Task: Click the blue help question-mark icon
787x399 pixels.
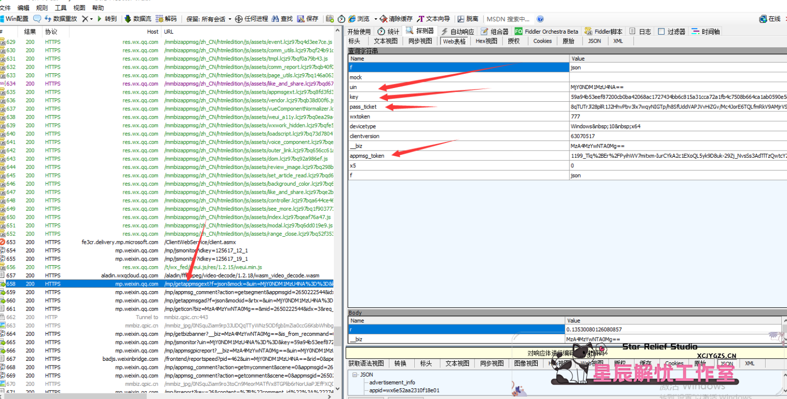Action: [x=540, y=19]
